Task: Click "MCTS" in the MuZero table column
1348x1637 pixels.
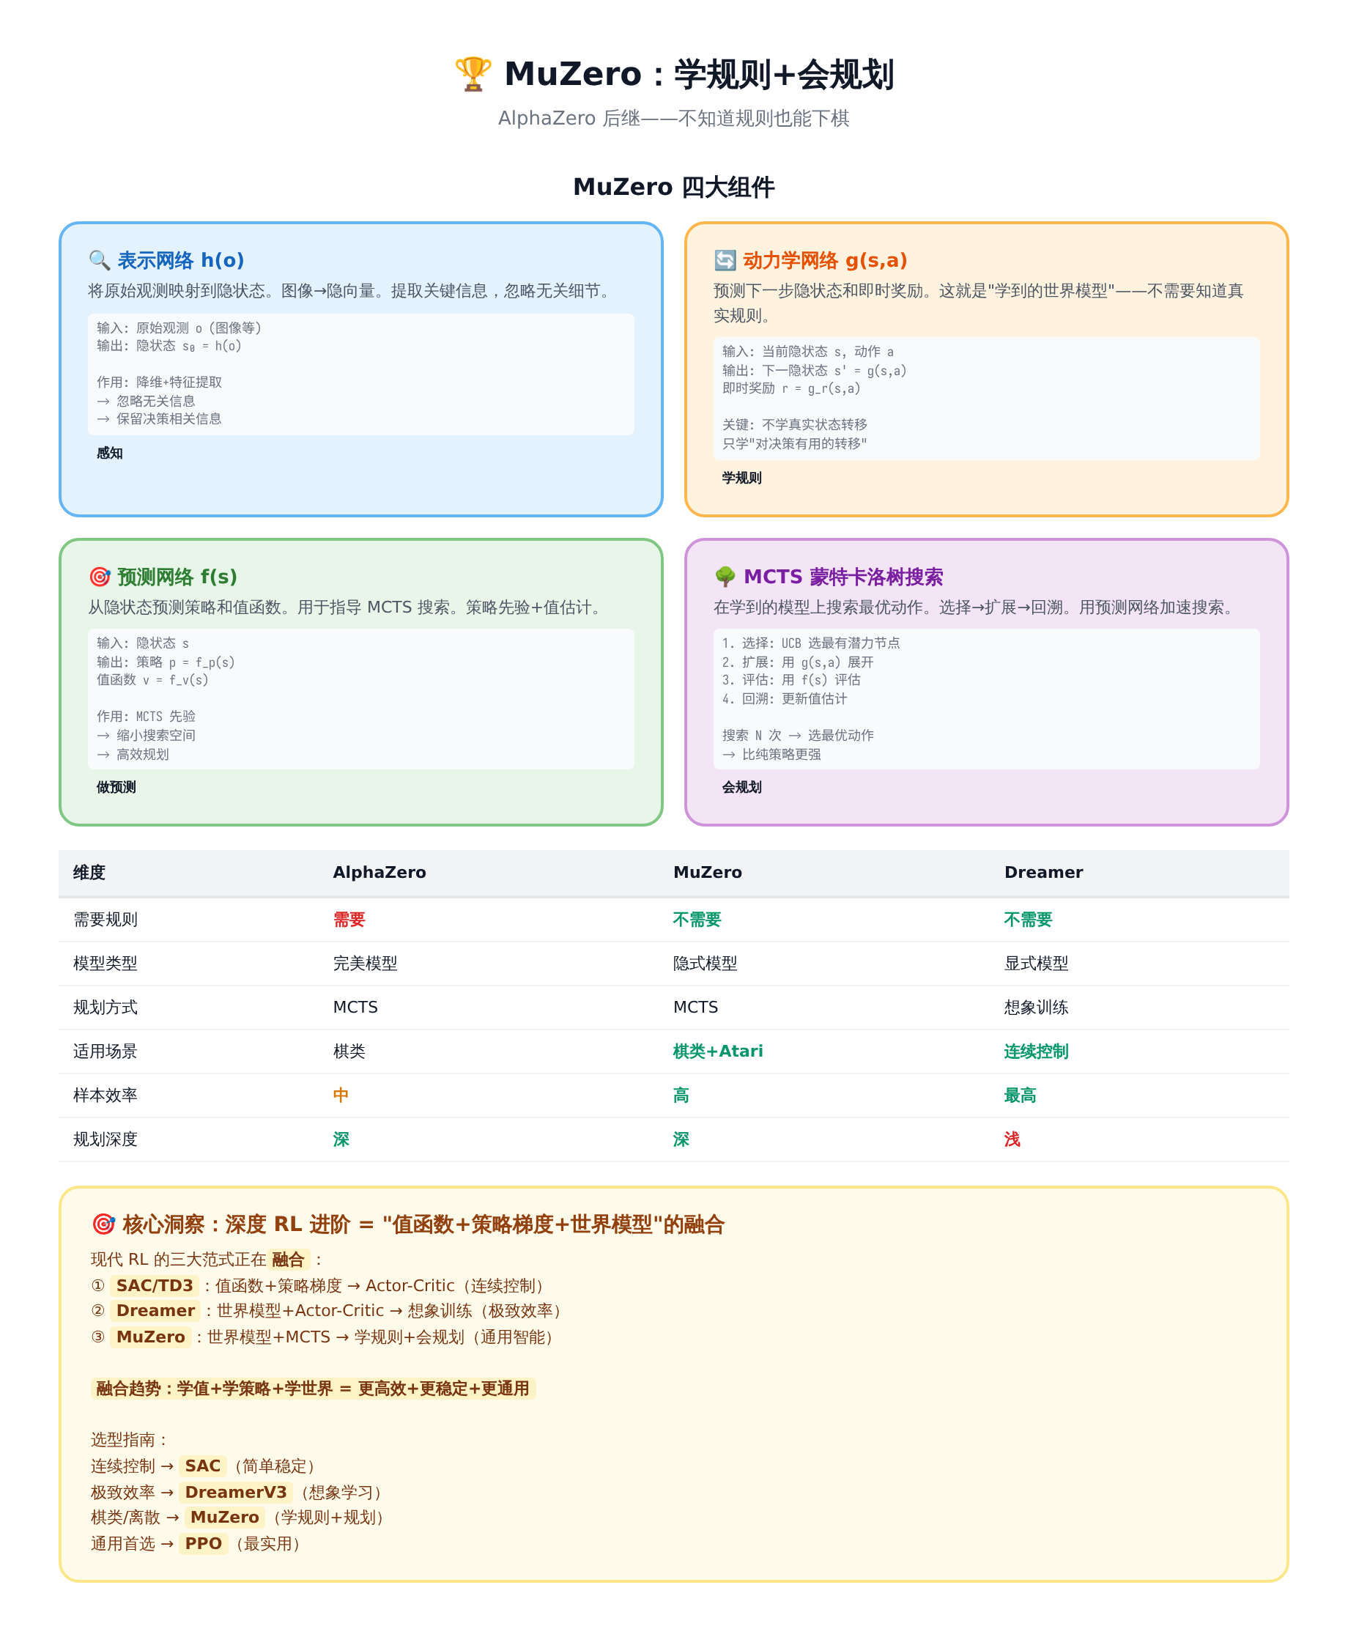Action: (x=696, y=1008)
